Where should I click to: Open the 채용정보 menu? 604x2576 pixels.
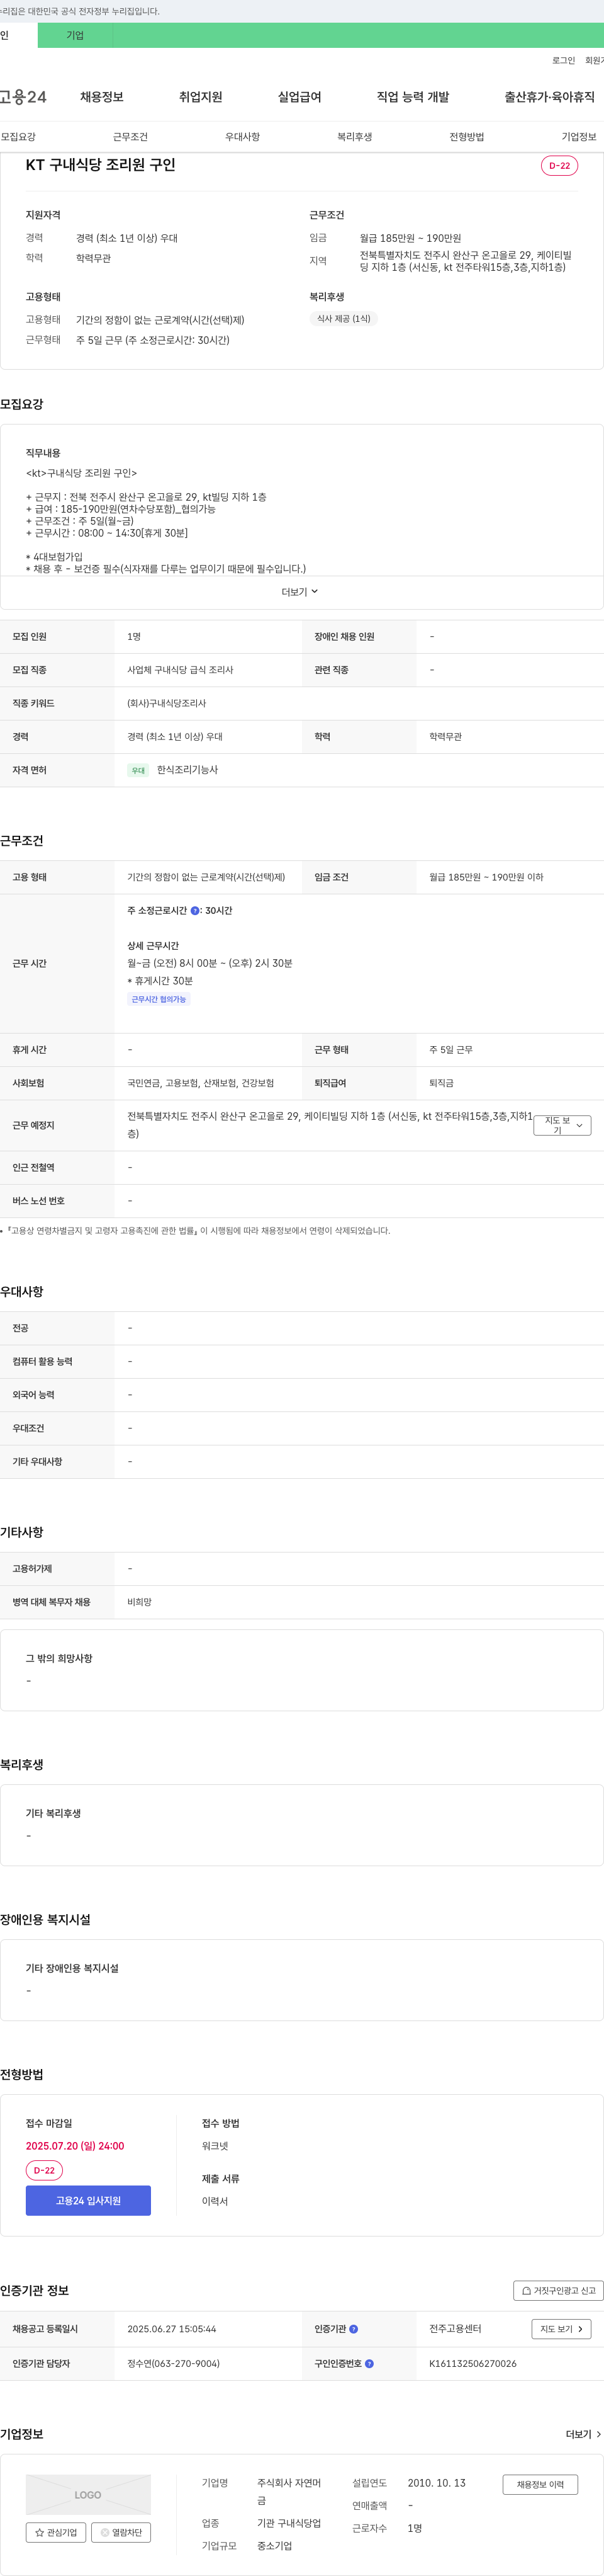tap(102, 97)
